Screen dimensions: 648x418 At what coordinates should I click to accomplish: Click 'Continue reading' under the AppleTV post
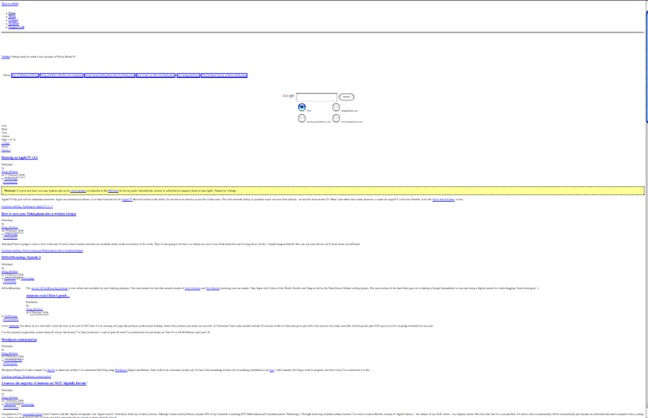[28, 207]
